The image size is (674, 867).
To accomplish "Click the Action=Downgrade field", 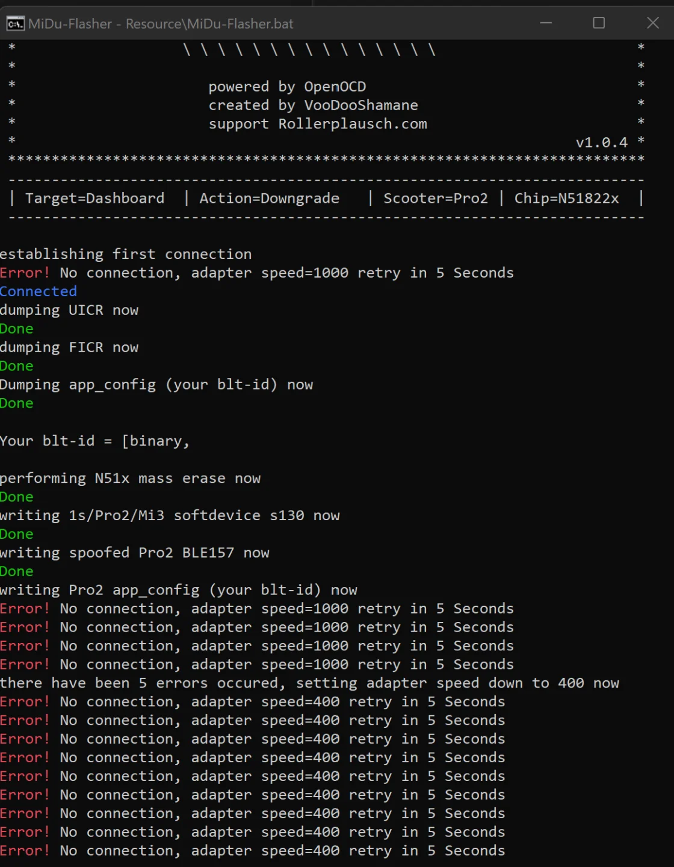I will coord(269,198).
